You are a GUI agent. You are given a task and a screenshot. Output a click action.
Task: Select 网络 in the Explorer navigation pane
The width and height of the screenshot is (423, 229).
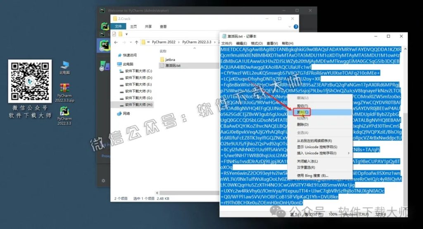[124, 113]
